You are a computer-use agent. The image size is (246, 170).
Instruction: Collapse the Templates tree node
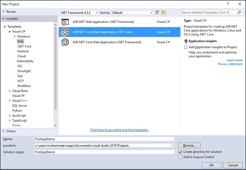(x=5, y=27)
